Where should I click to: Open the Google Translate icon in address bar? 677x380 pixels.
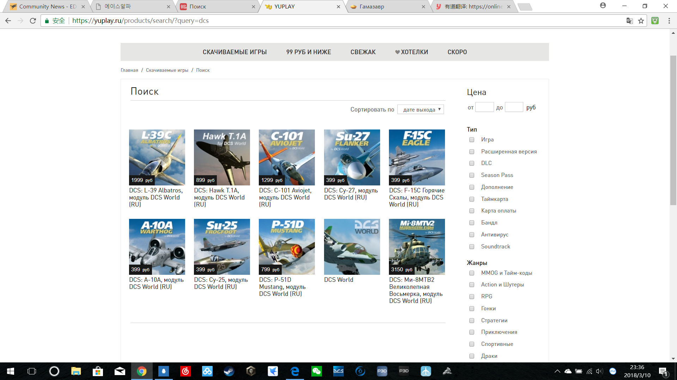629,21
